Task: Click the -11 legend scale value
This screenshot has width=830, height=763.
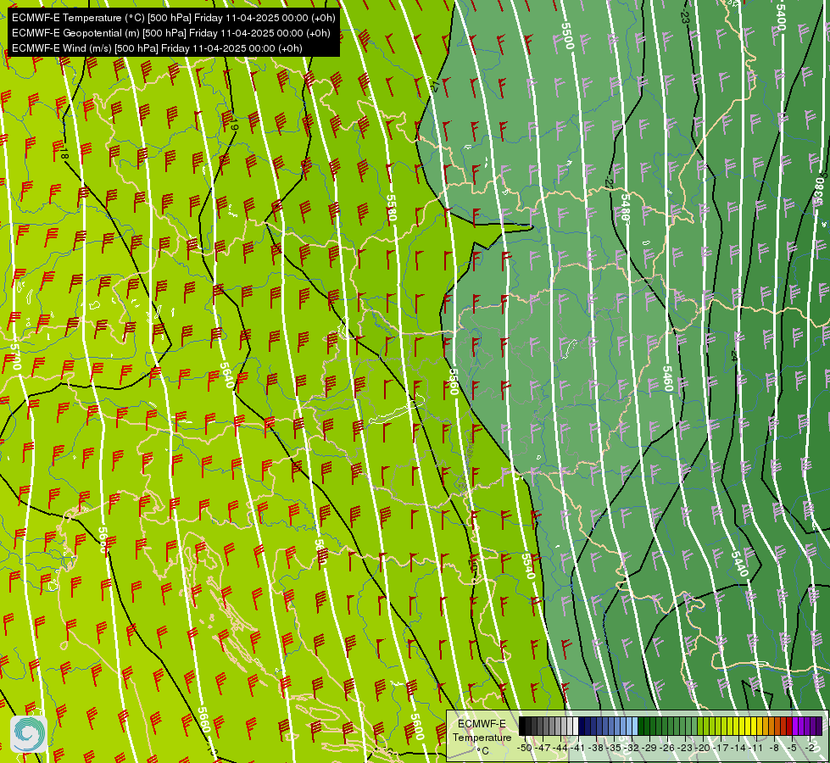Action: coord(755,748)
